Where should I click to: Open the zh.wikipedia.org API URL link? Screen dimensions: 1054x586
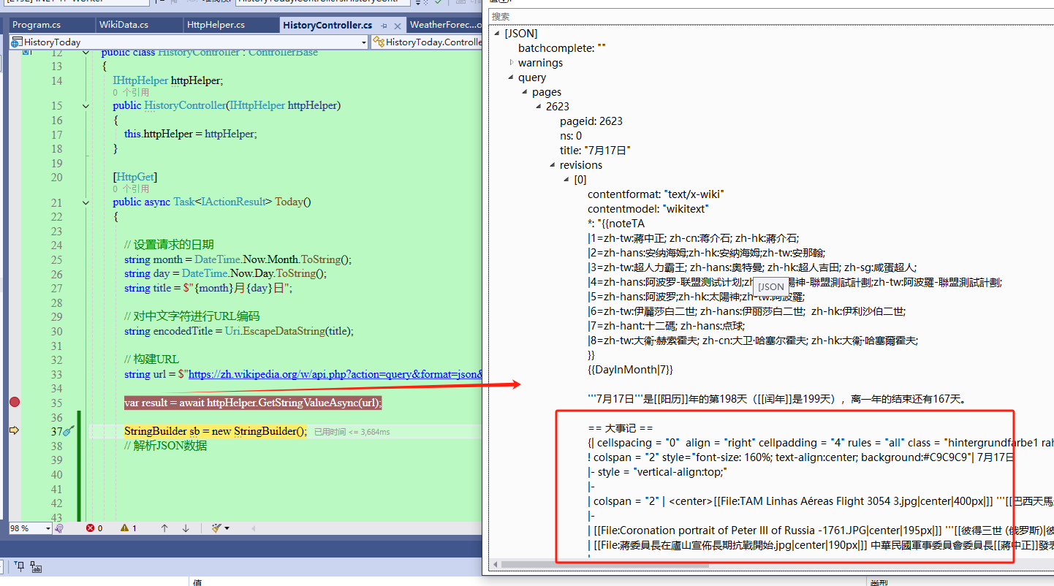[336, 374]
